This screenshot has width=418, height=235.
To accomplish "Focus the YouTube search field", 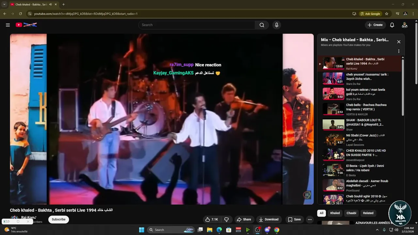I will (197, 25).
